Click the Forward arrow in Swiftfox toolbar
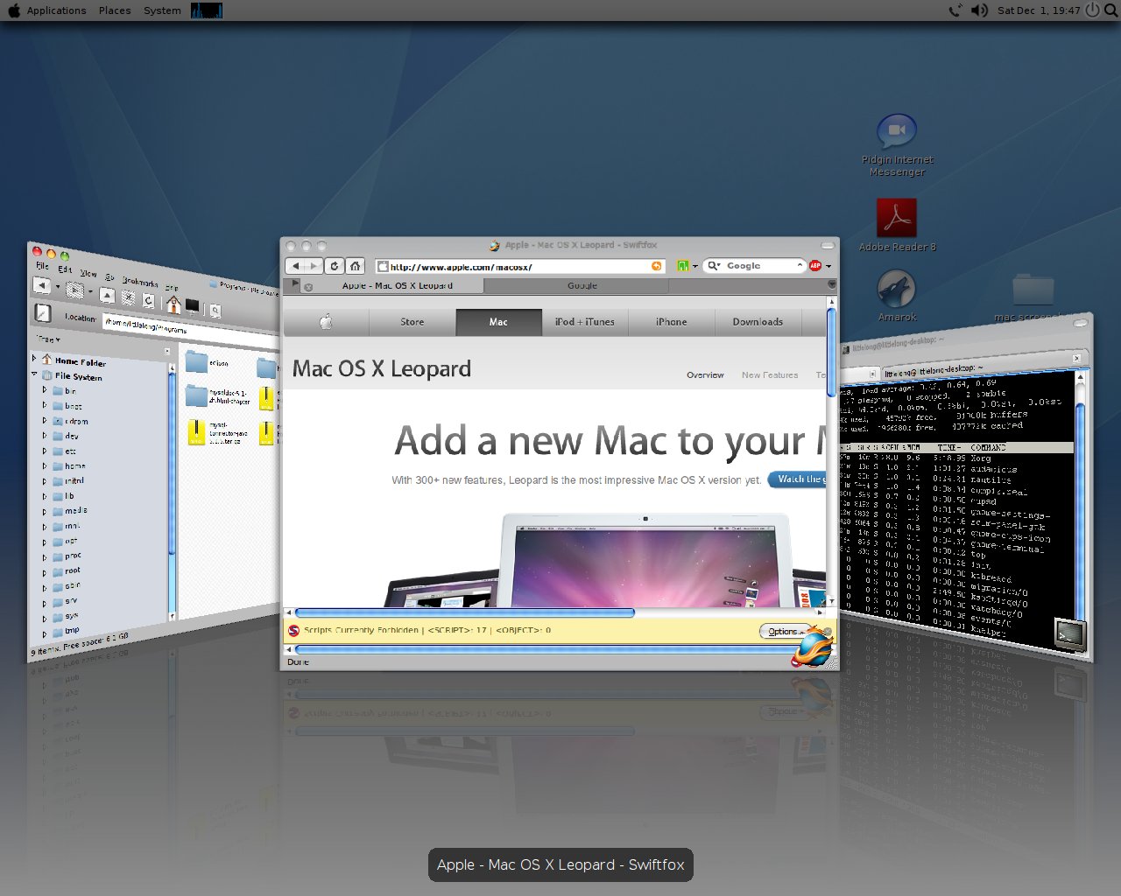Screen dimensions: 1121x896 click(x=313, y=266)
